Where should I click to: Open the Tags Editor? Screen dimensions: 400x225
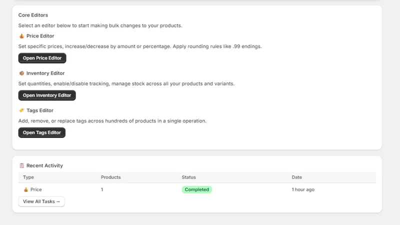click(x=42, y=132)
